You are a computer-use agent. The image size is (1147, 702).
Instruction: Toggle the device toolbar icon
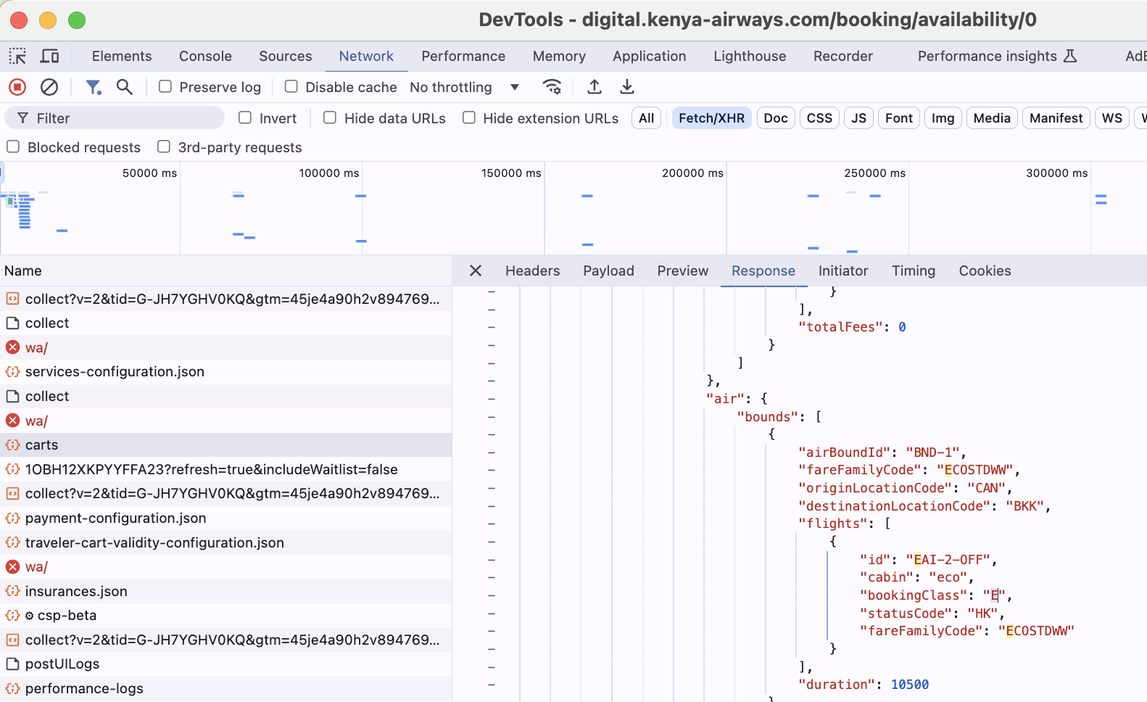[50, 56]
